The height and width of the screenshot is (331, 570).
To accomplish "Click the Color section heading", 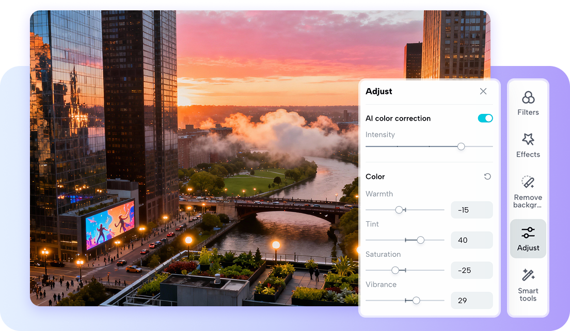I will tap(375, 176).
